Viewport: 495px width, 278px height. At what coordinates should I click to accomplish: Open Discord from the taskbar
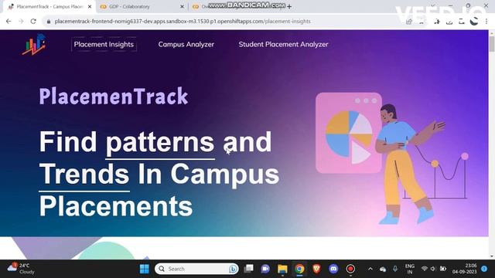click(x=333, y=269)
